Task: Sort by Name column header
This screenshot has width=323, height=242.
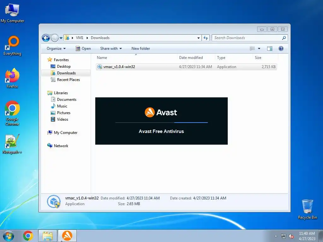Action: tap(136, 58)
